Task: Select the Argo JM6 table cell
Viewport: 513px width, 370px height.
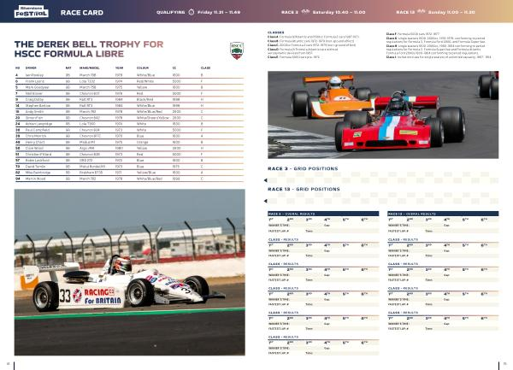Action: click(87, 148)
